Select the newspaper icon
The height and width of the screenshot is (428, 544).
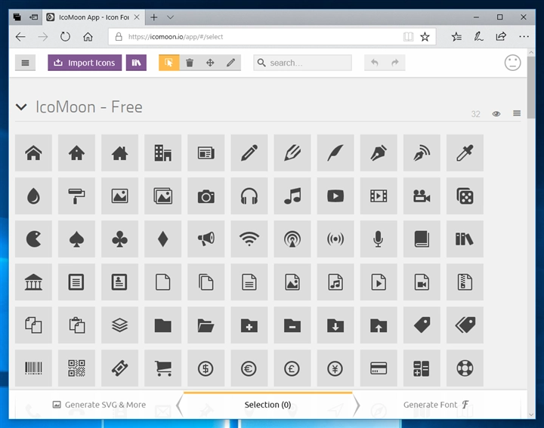[206, 152]
